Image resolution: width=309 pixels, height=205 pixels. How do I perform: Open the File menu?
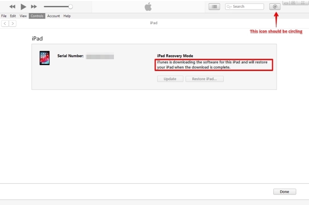coord(4,16)
